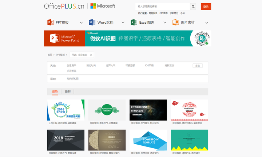Filter by style iOS风格
Screen dimensions: 262x157
click(x=150, y=66)
